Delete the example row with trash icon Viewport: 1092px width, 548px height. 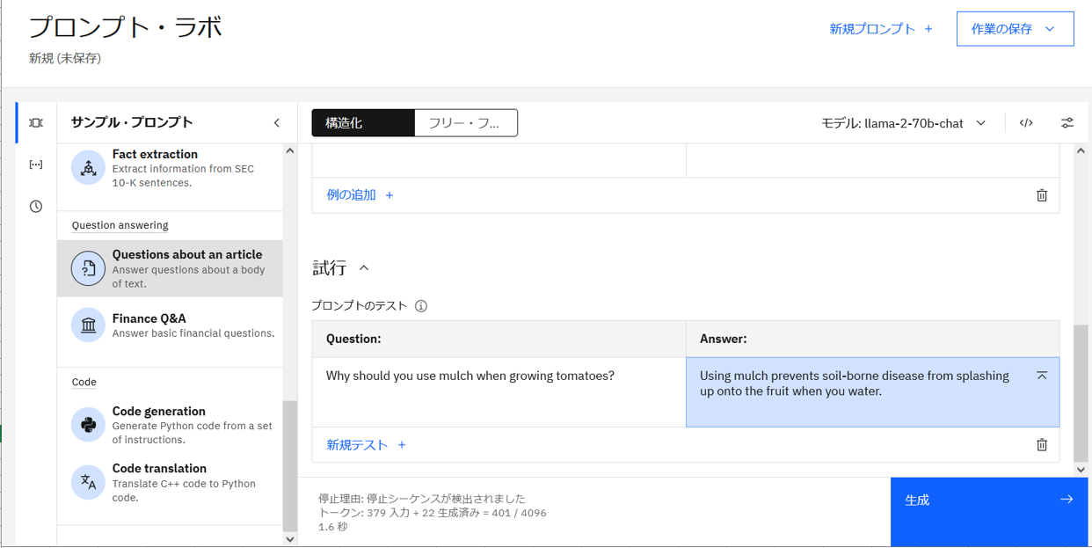pos(1042,195)
